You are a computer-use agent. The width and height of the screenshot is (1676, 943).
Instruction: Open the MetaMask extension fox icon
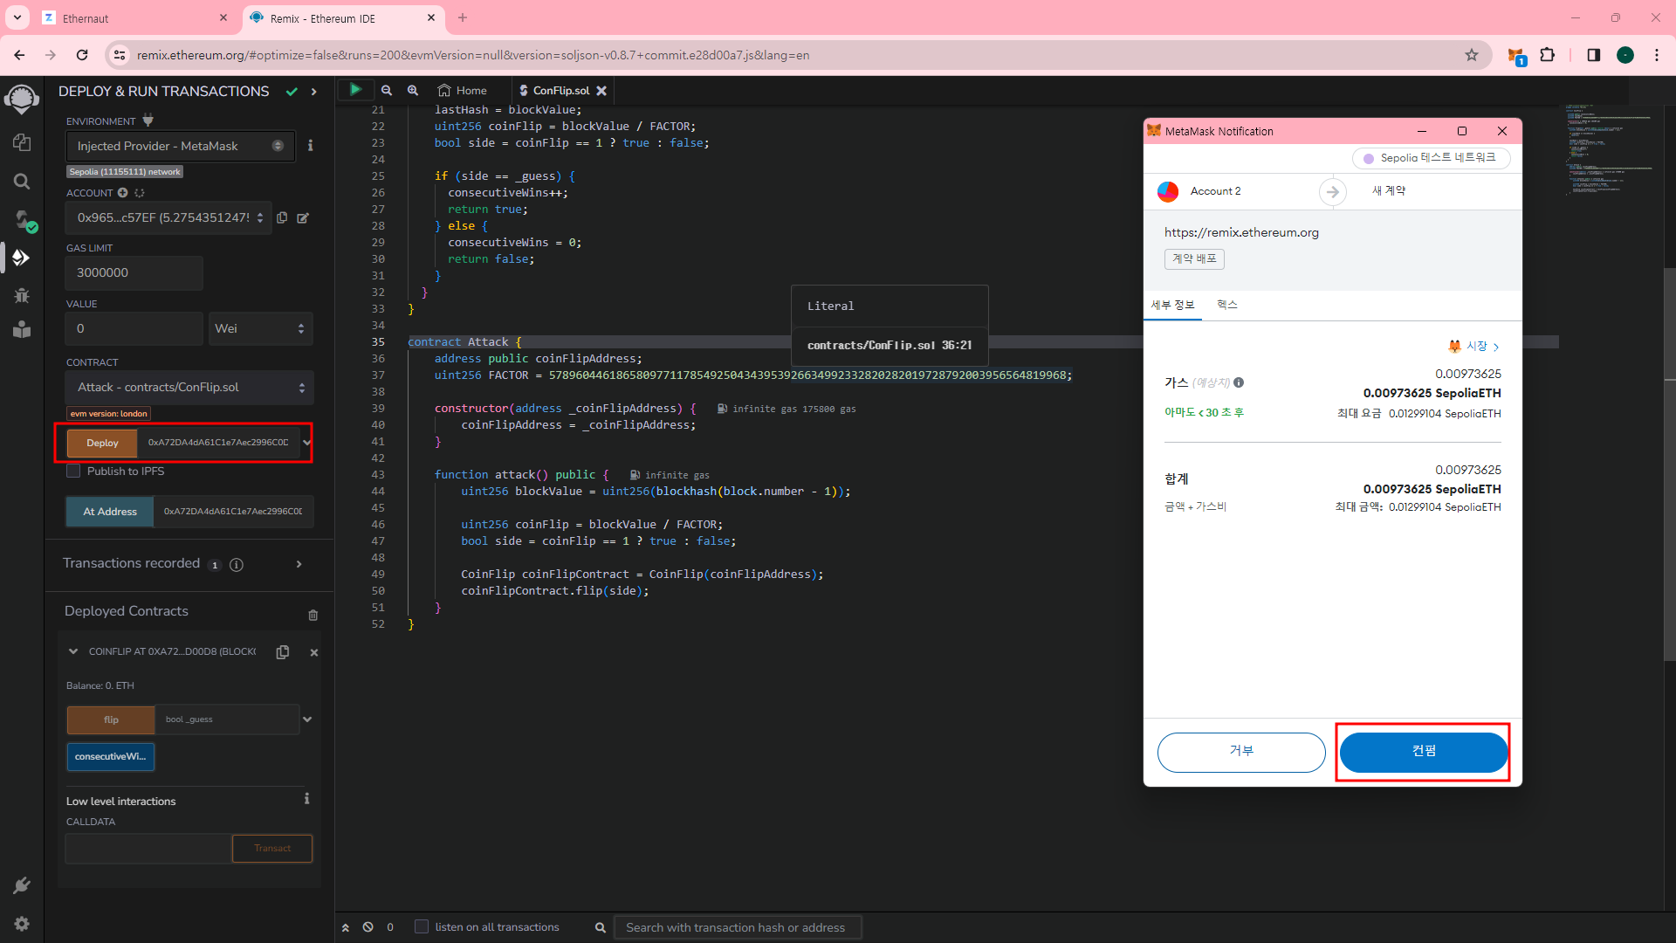click(x=1516, y=56)
